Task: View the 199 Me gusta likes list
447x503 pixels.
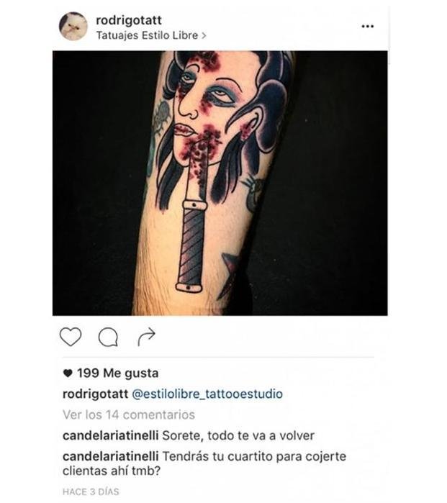Action: click(x=117, y=373)
